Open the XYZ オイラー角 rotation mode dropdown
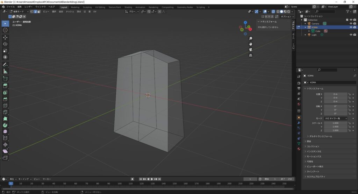The image size is (358, 194). pos(336,118)
